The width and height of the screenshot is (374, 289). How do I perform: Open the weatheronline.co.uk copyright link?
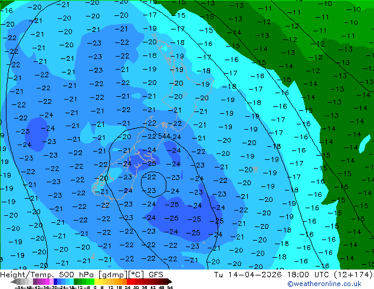tap(324, 284)
